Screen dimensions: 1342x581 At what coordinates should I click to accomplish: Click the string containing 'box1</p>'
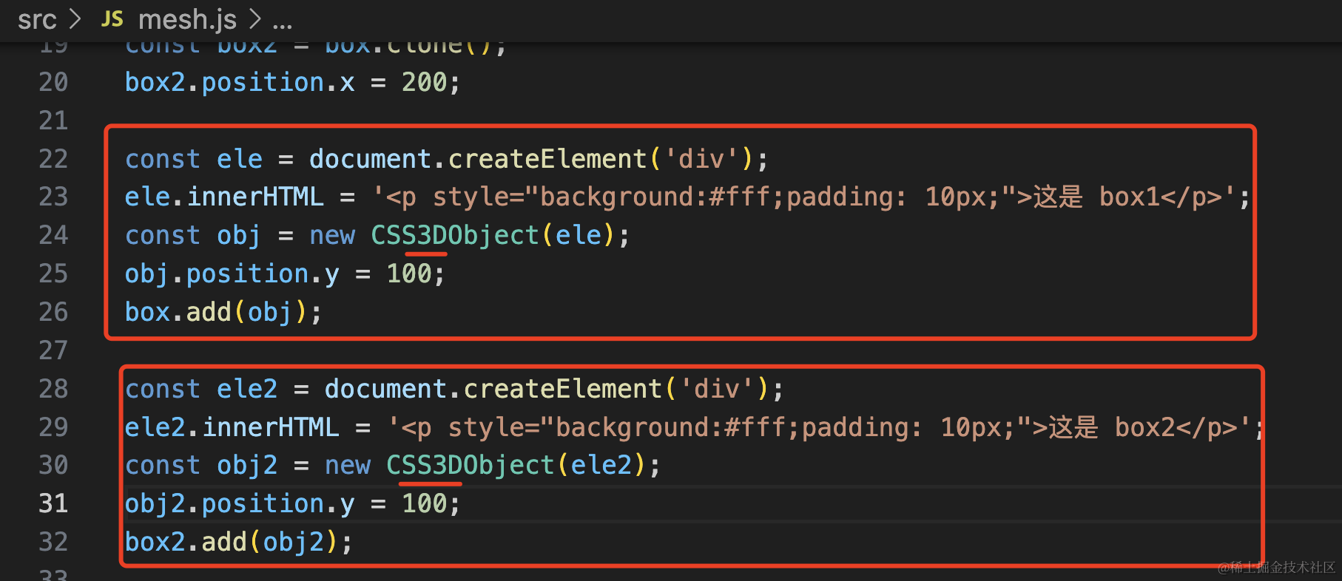point(803,197)
